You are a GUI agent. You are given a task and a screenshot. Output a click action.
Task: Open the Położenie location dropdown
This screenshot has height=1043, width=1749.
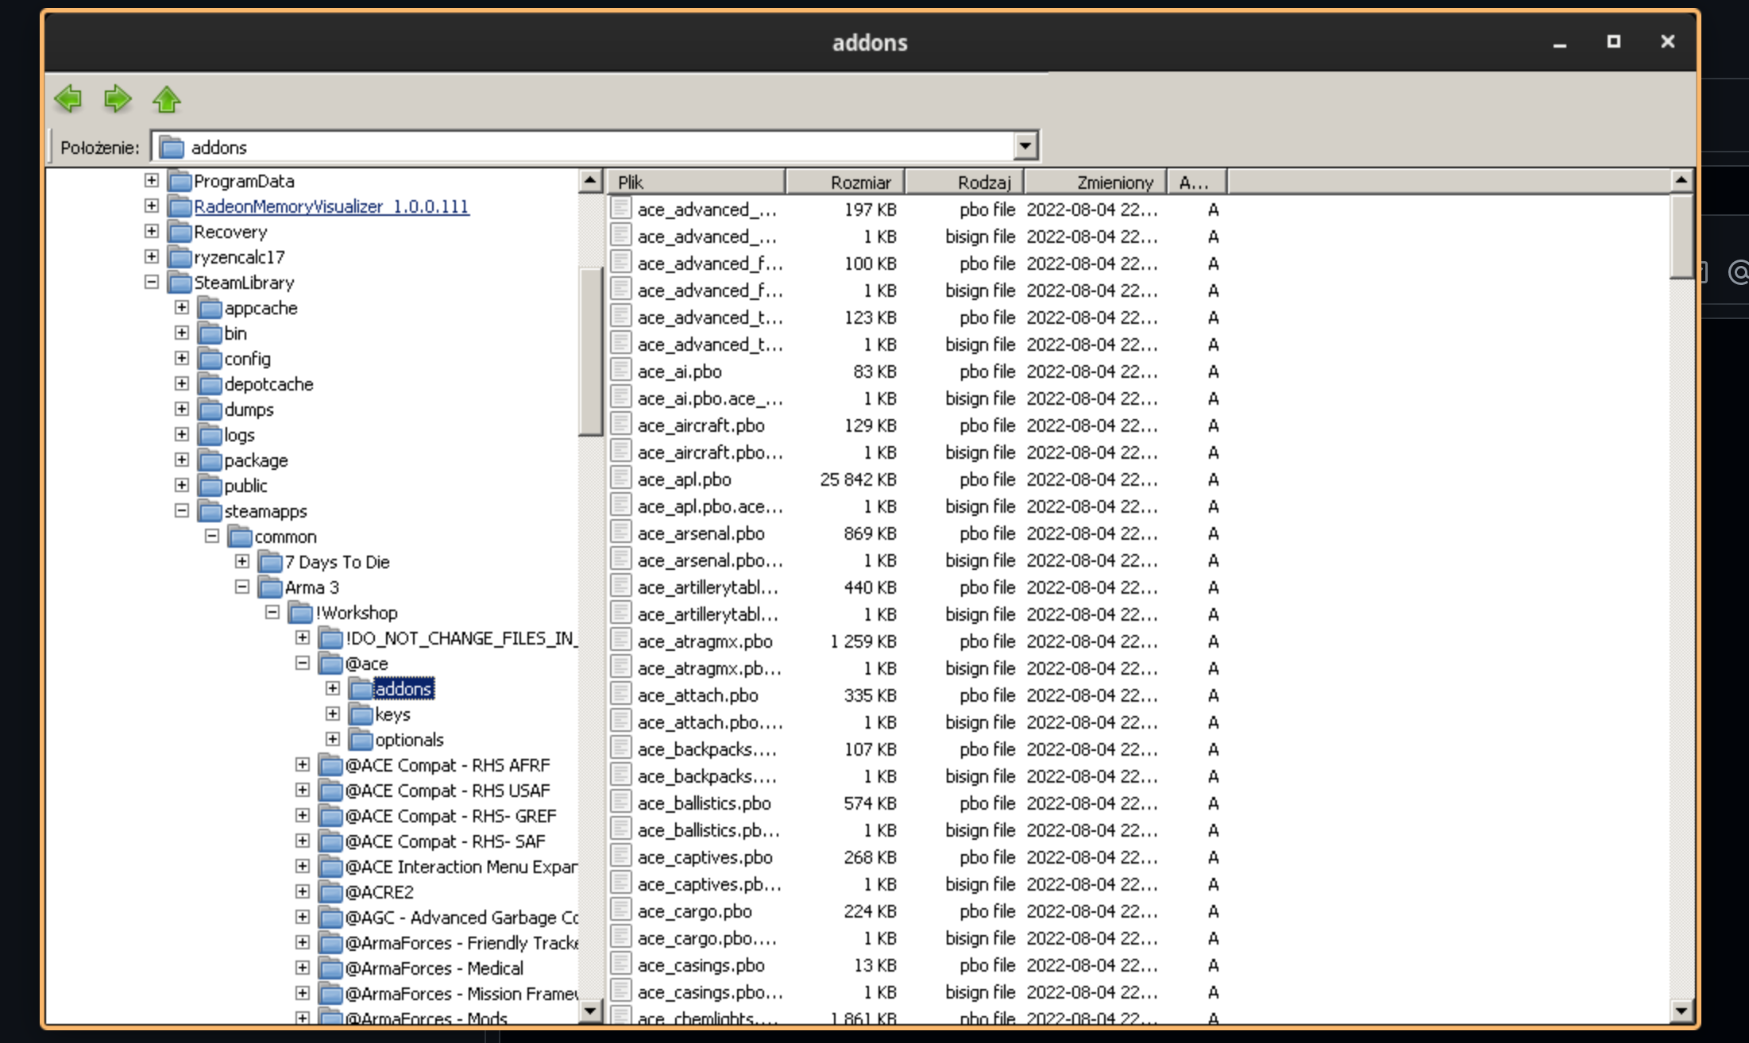coord(1025,146)
